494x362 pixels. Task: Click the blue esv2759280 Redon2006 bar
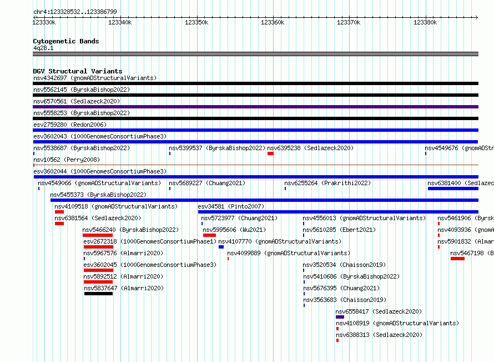(x=255, y=130)
